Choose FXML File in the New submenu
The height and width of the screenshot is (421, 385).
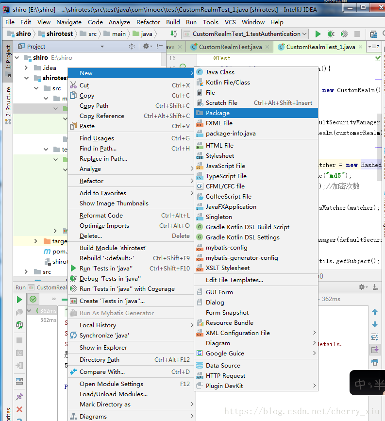point(256,123)
